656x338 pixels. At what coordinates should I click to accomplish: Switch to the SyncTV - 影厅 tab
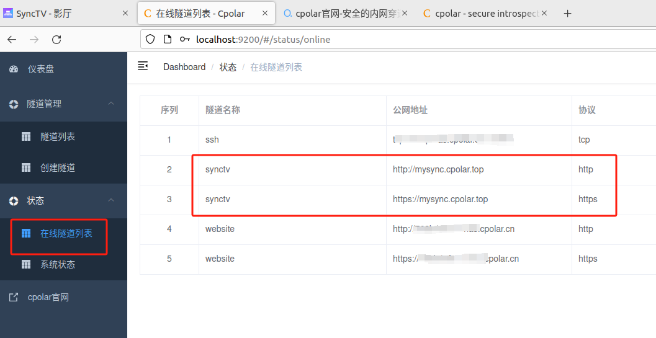pos(67,14)
